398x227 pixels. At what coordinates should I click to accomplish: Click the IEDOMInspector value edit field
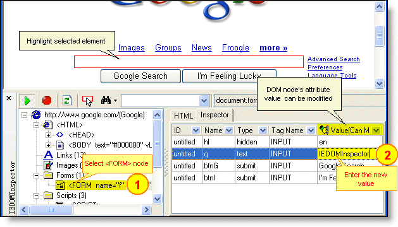click(x=347, y=154)
